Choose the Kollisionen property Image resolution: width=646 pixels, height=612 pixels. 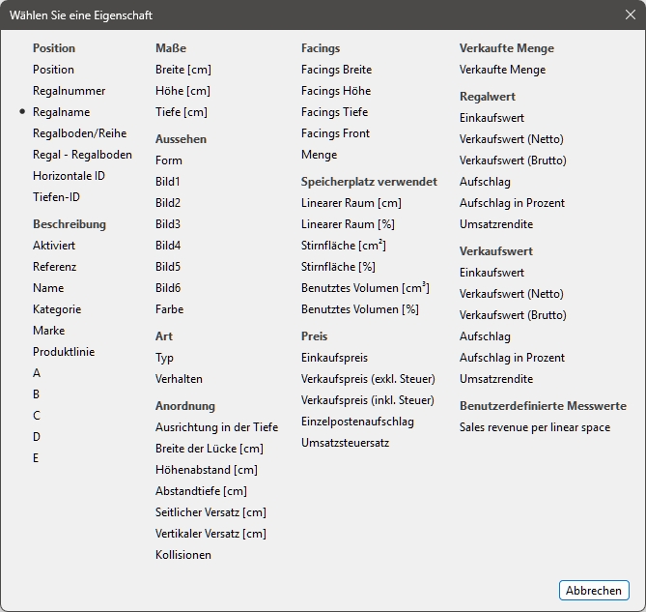click(x=183, y=555)
